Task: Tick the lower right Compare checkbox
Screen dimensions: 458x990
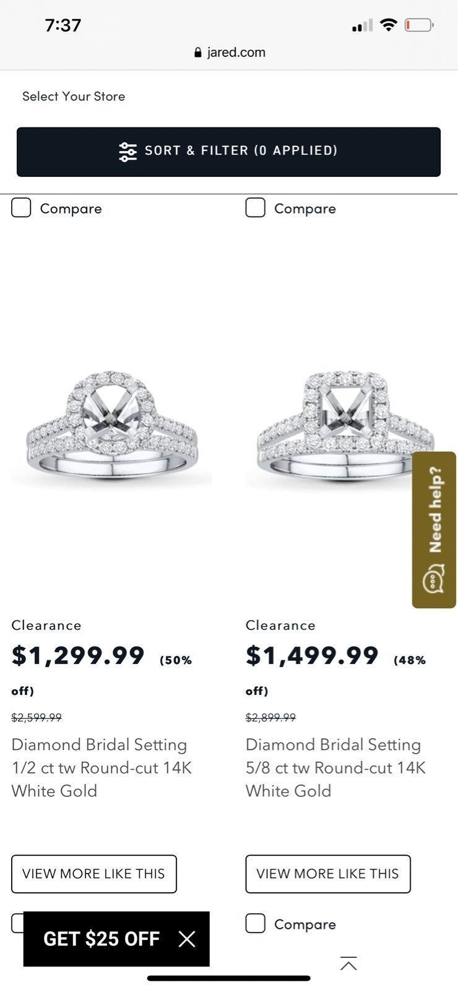Action: (256, 923)
